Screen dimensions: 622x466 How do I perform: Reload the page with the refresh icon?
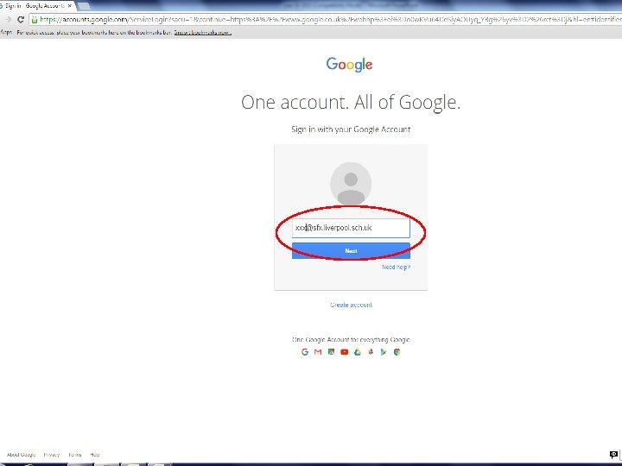(x=21, y=19)
